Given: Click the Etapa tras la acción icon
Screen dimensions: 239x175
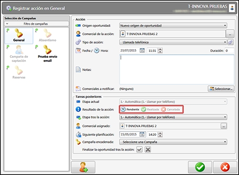Looking at the screenshot, I should 78,117.
